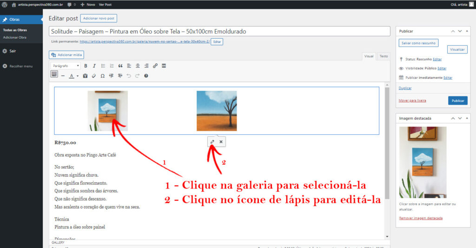Open the special character omega tool
This screenshot has height=248, width=476.
click(103, 76)
